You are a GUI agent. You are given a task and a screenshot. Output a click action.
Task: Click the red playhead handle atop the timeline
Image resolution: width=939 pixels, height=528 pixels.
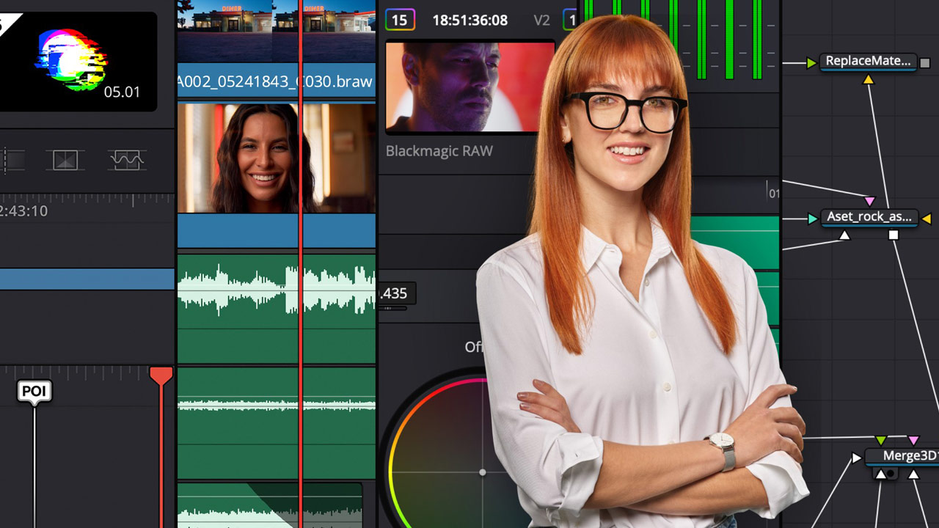(x=162, y=375)
